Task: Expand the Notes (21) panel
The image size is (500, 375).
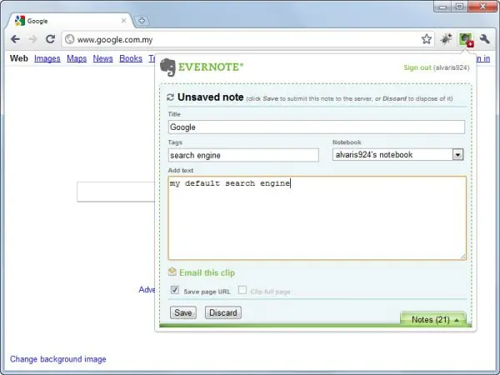Action: 435,319
